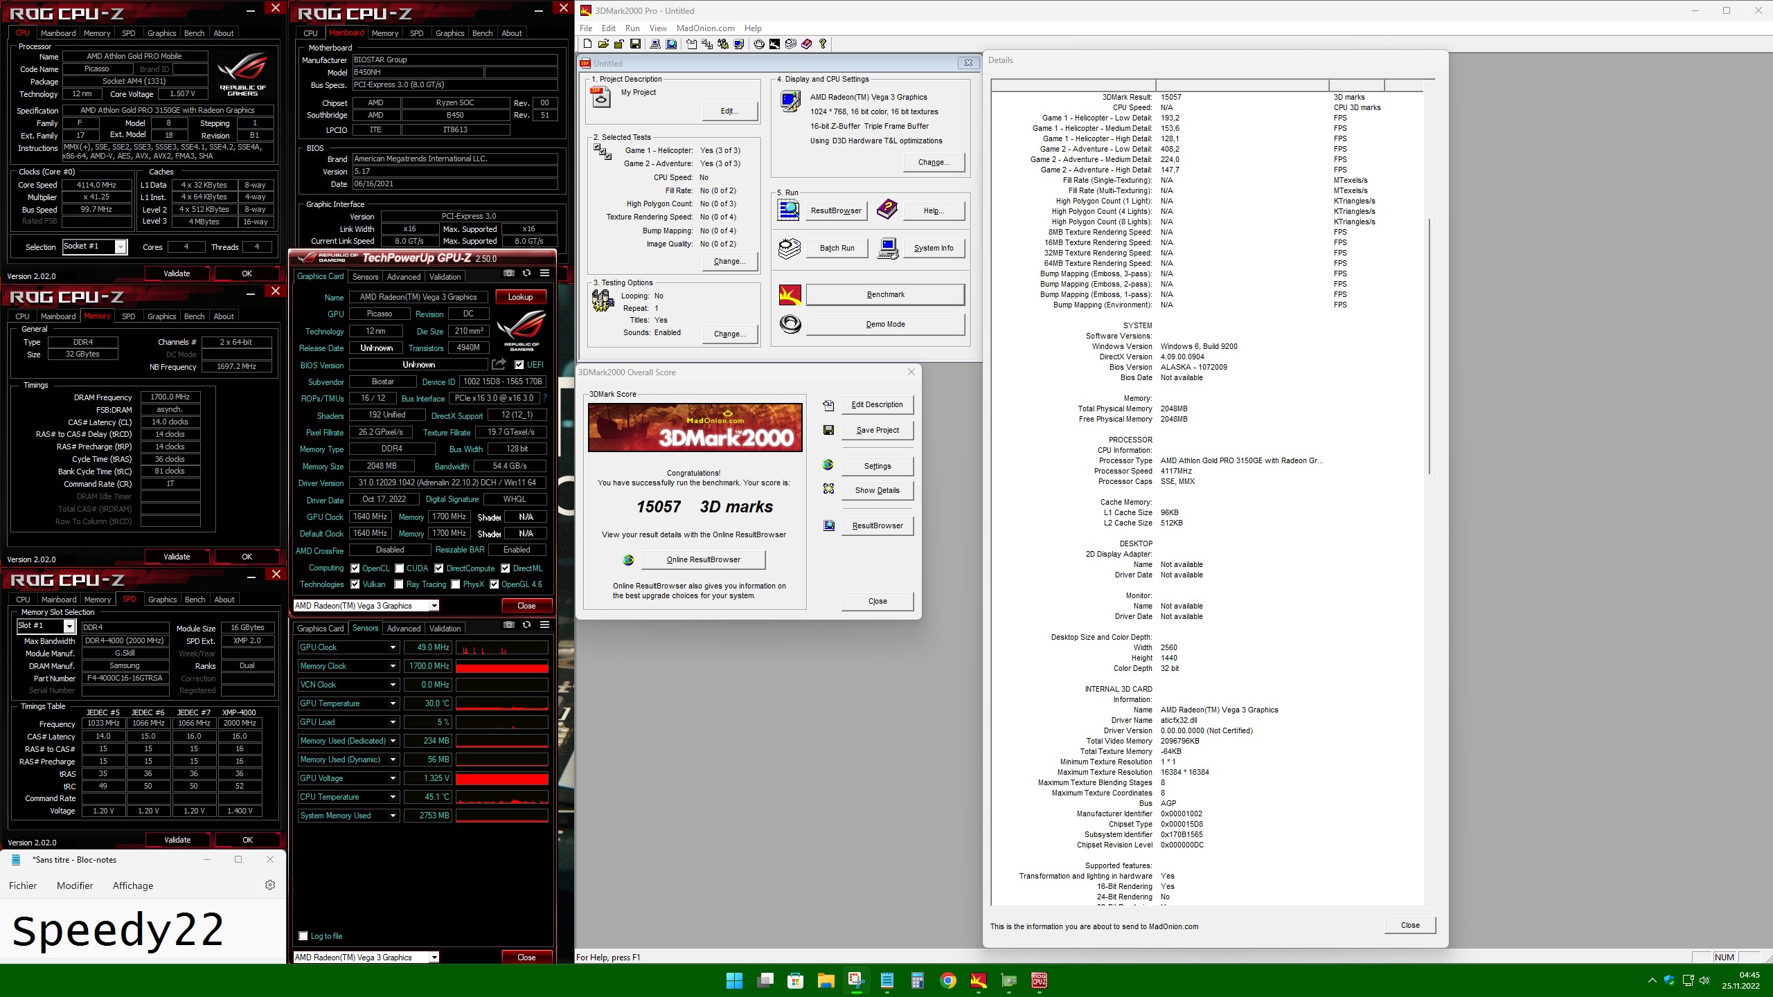Screen dimensions: 1773x997
Task: Toggle the DirectCompute checkbox
Action: (x=439, y=568)
